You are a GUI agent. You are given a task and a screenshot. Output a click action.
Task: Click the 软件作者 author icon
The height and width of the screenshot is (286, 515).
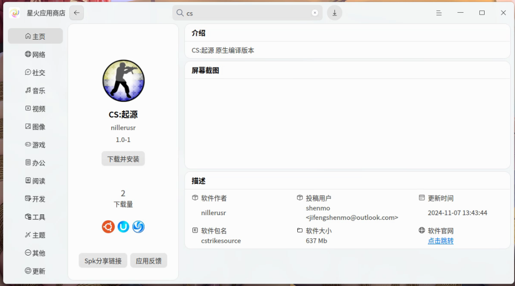(x=195, y=197)
